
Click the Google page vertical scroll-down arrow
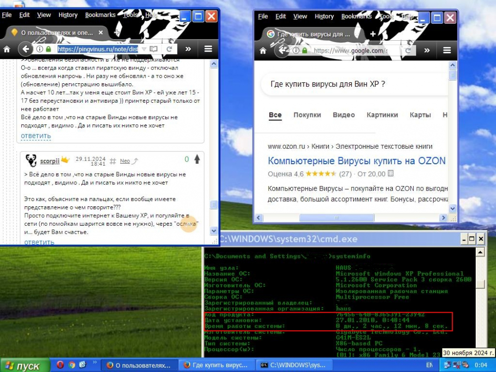pos(453,208)
